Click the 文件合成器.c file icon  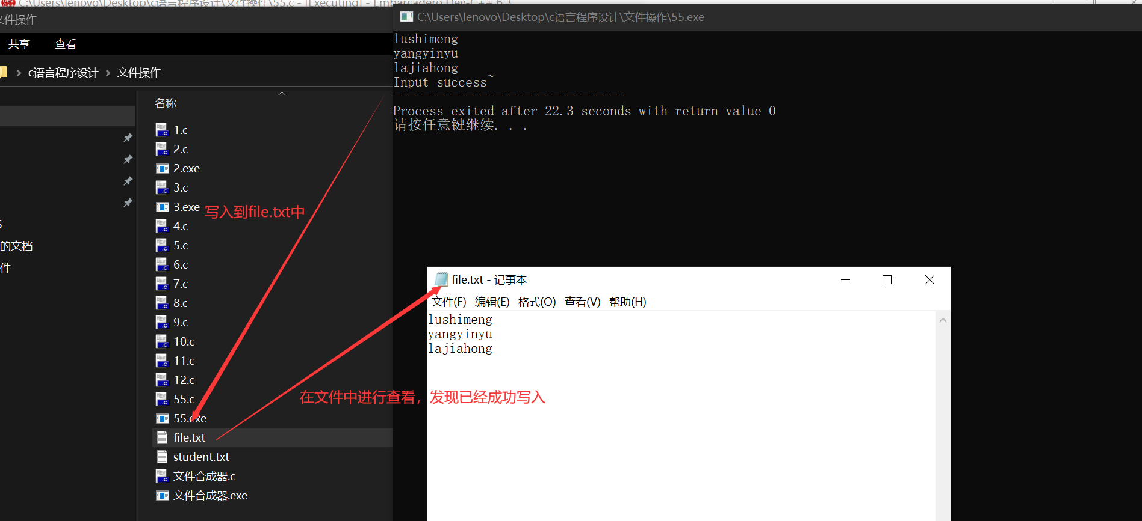(x=162, y=476)
